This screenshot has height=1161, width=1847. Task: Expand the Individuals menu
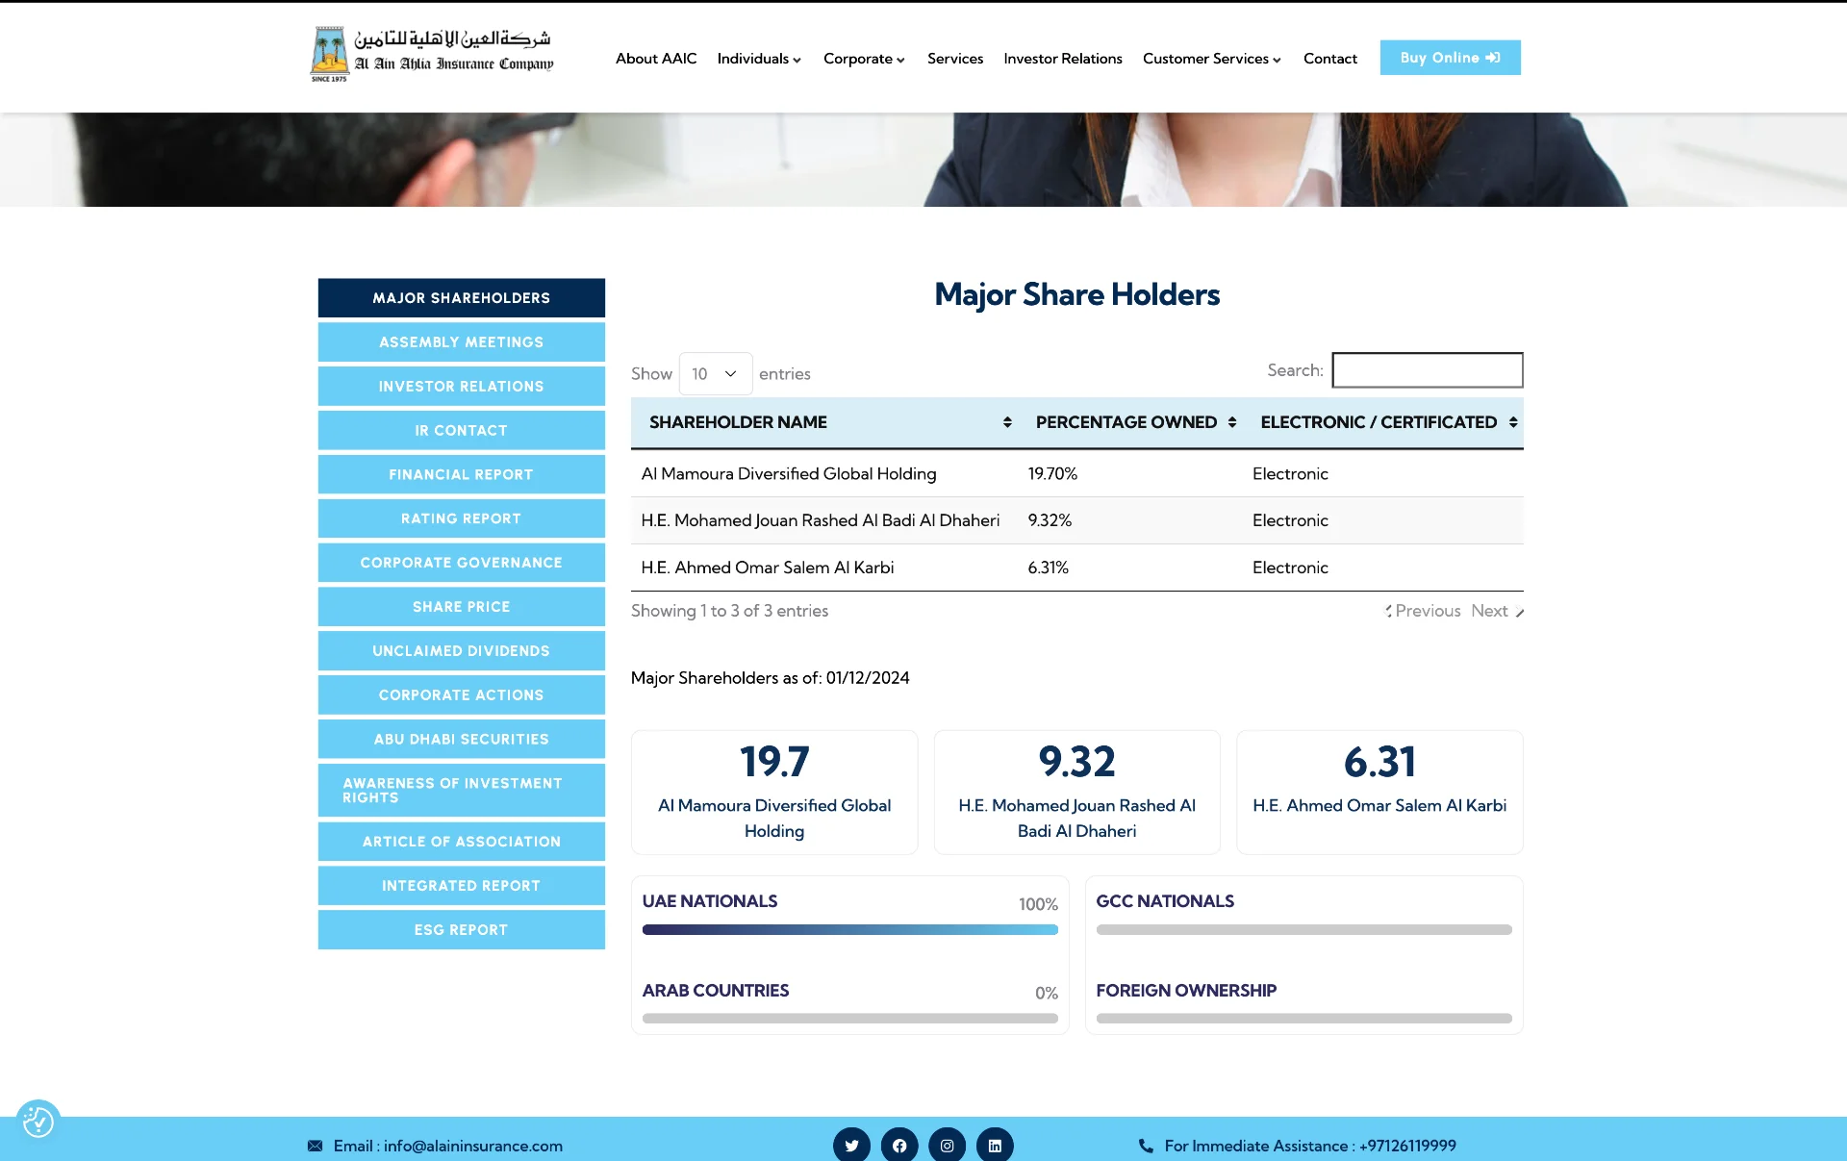tap(759, 59)
